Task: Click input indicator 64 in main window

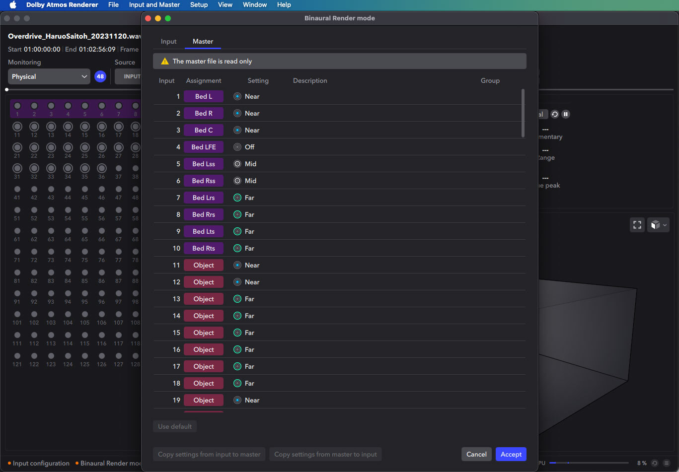Action: click(x=68, y=231)
